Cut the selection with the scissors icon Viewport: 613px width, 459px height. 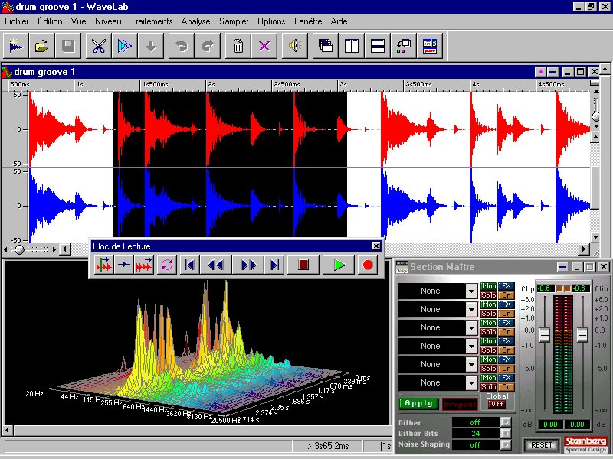[x=99, y=46]
